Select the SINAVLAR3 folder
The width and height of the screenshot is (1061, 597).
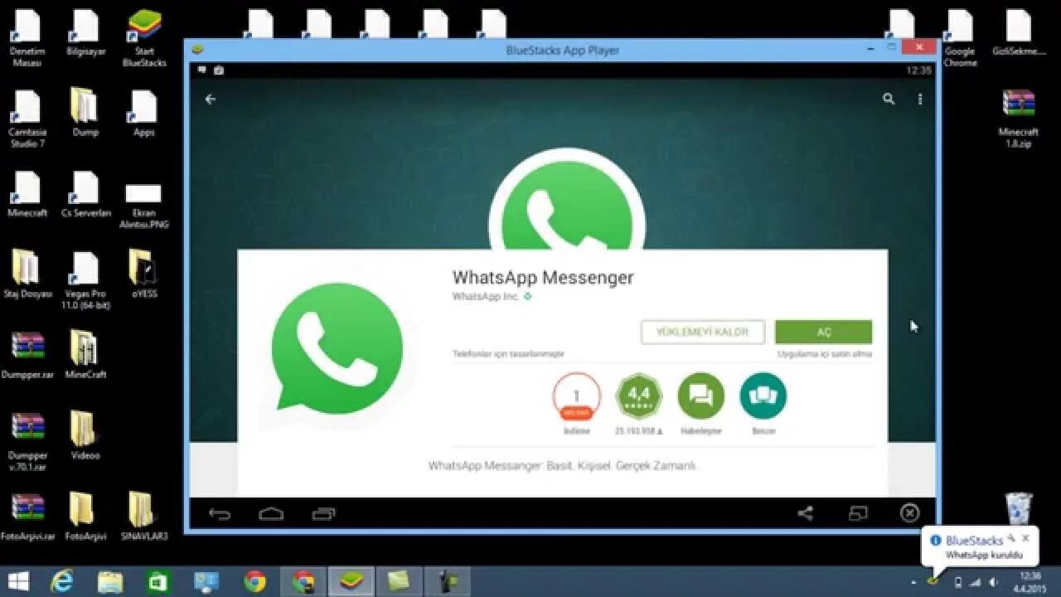(x=143, y=517)
